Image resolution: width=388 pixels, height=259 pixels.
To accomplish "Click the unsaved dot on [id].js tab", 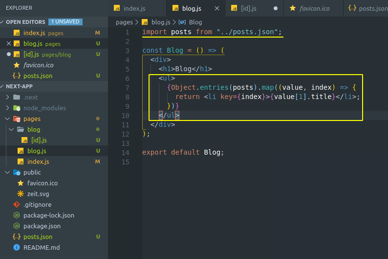I will pyautogui.click(x=276, y=8).
